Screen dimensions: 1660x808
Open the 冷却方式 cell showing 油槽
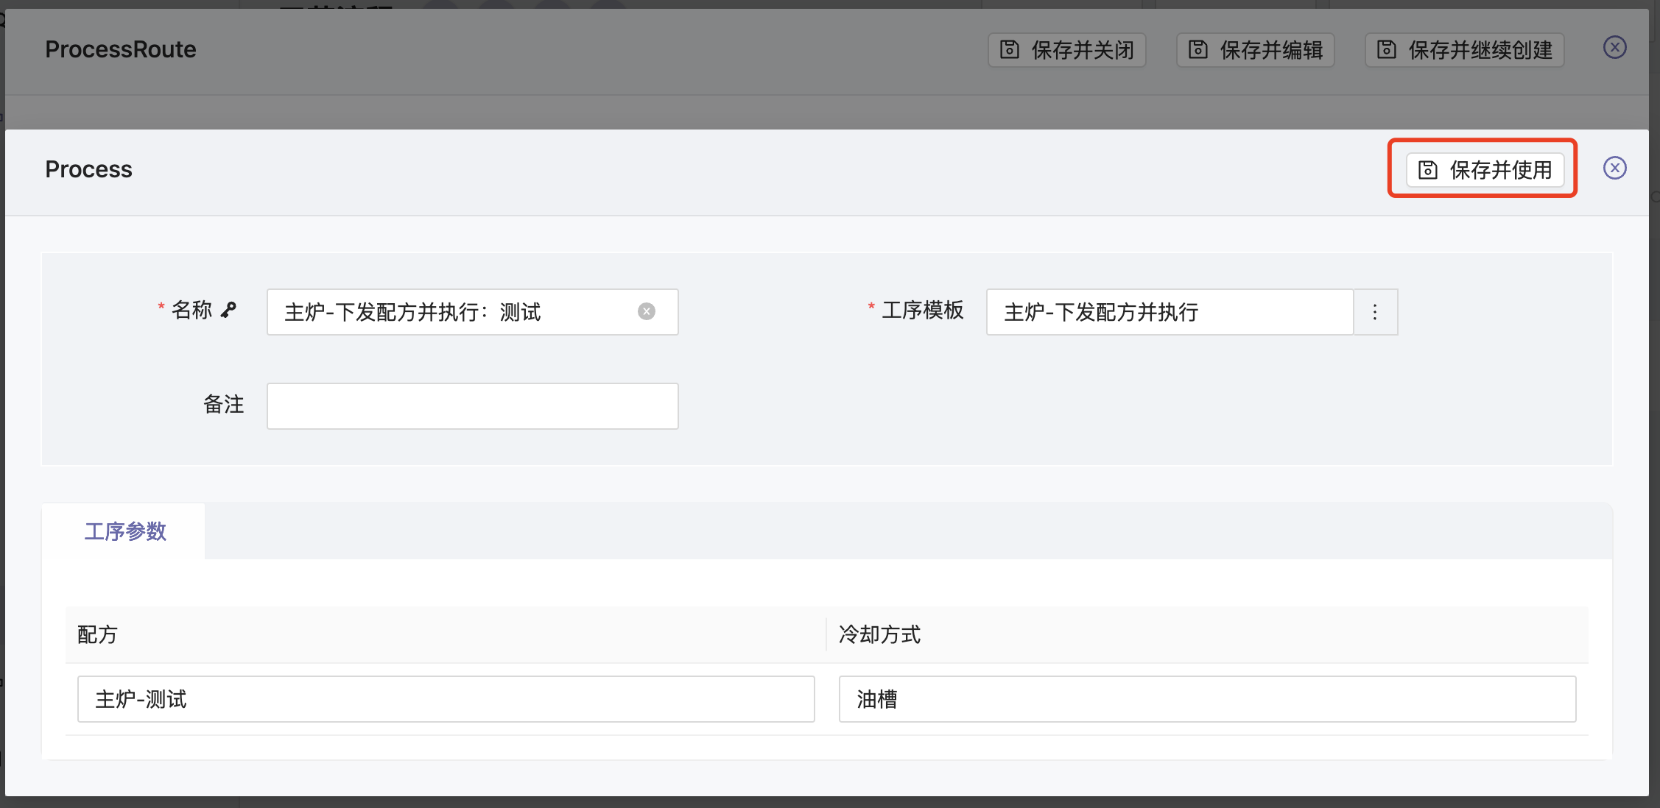click(1206, 699)
